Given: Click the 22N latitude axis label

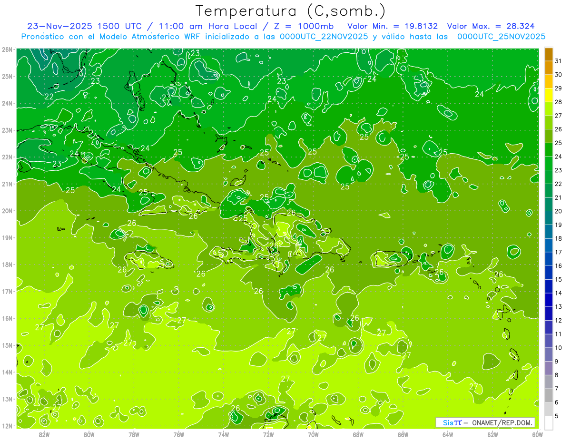Looking at the screenshot, I should tap(7, 157).
